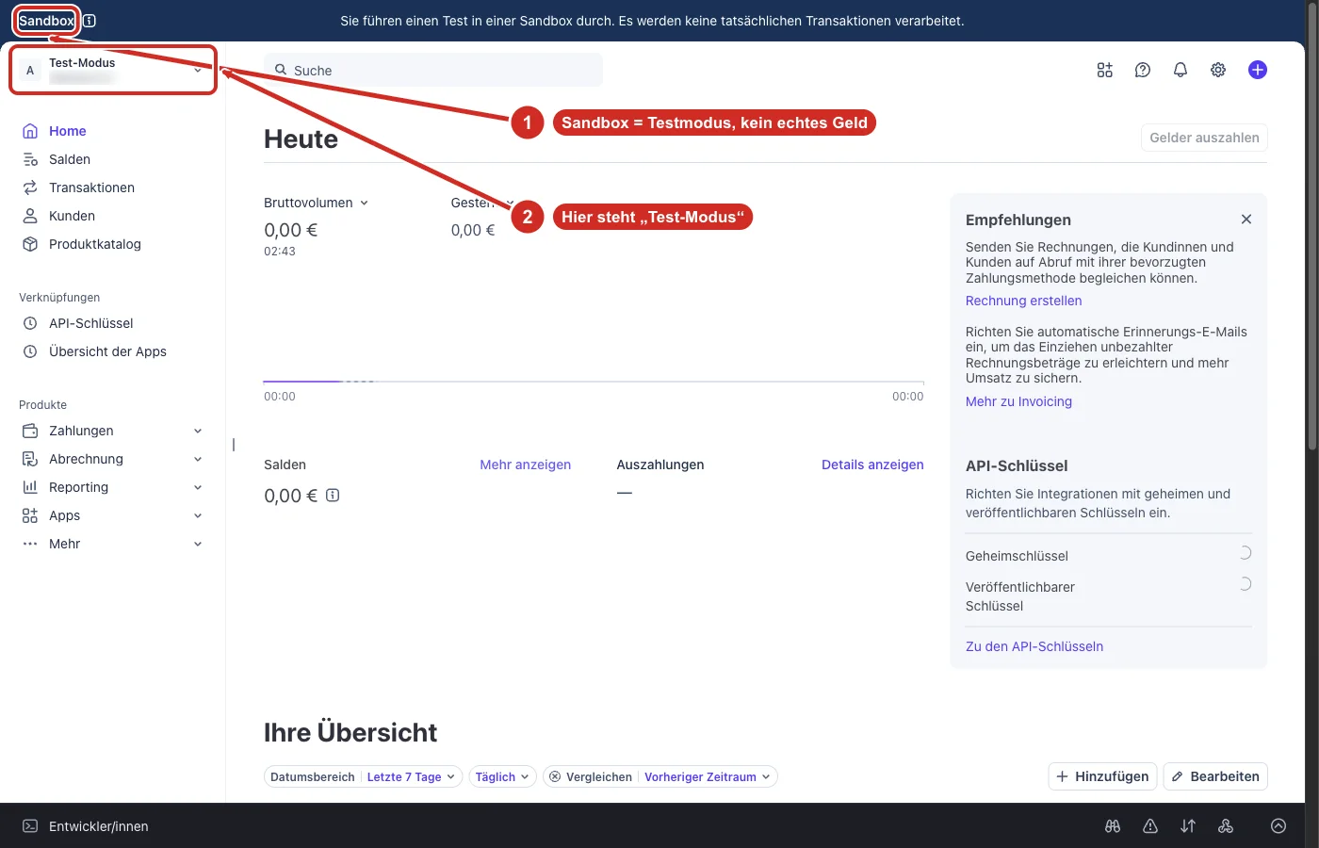Image resolution: width=1319 pixels, height=848 pixels.
Task: Click the Salden balance info icon
Action: (333, 496)
